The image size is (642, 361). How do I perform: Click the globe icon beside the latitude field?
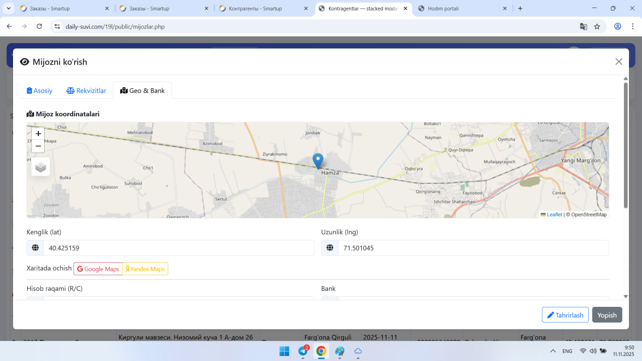tap(35, 248)
